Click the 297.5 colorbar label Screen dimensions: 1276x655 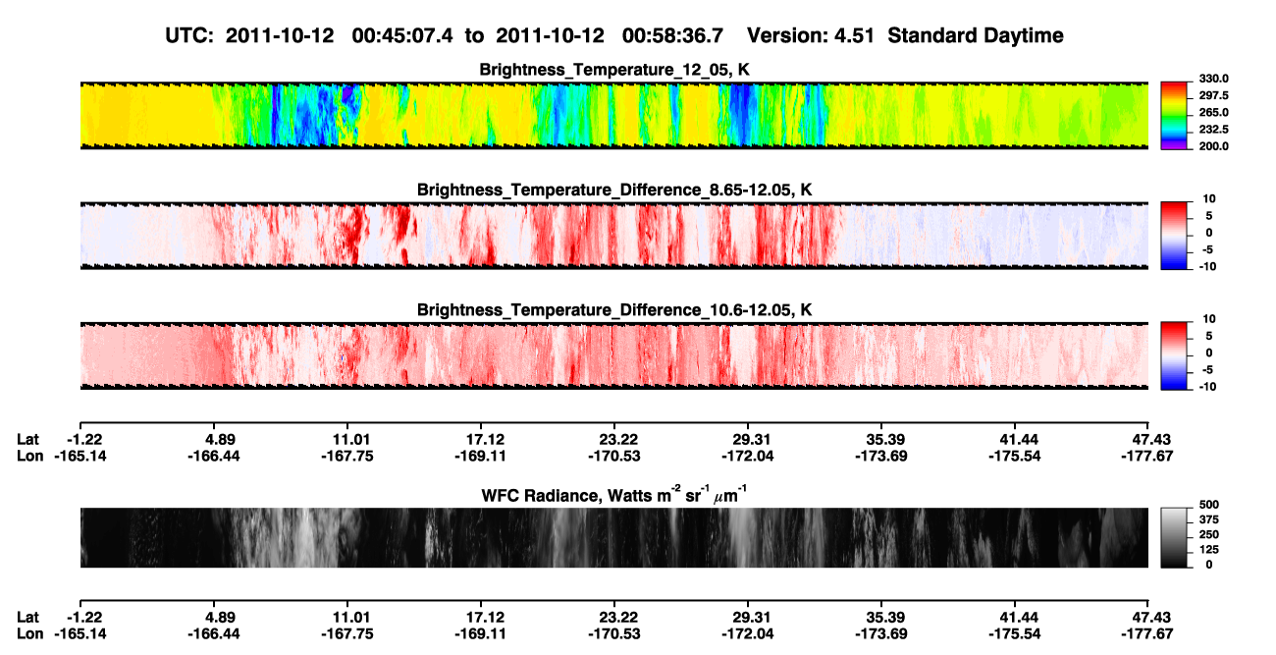click(x=1214, y=96)
